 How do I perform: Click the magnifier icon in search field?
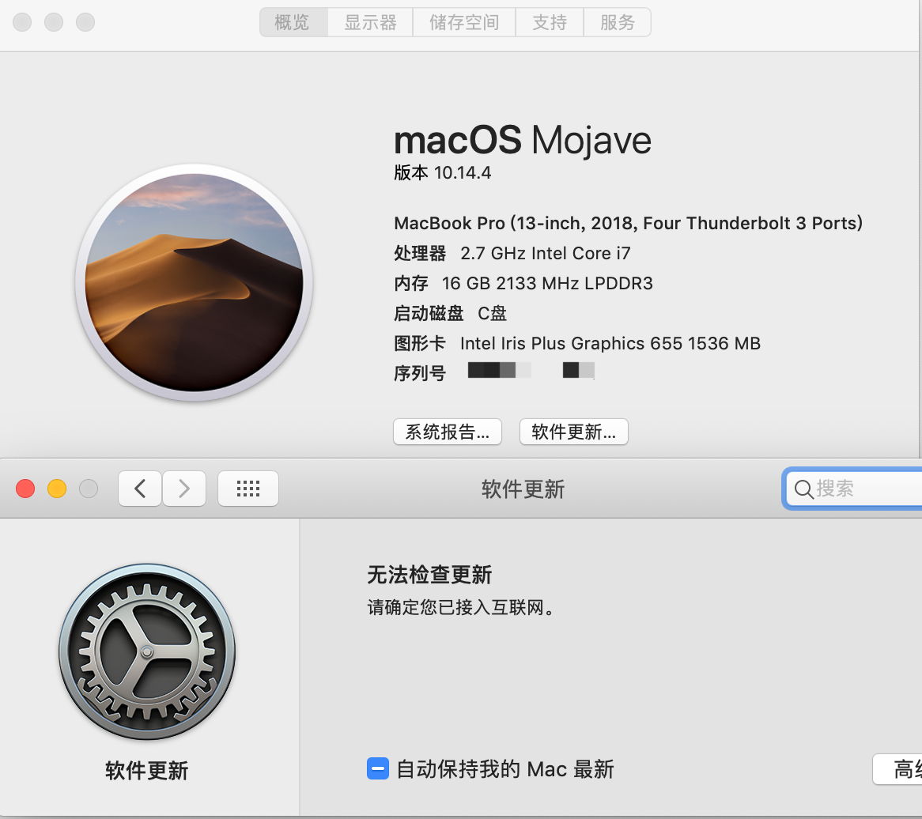click(803, 489)
